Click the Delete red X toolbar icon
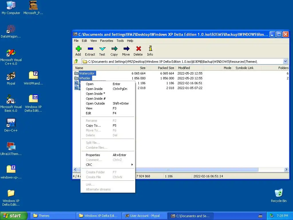293x220 pixels. 138,49
